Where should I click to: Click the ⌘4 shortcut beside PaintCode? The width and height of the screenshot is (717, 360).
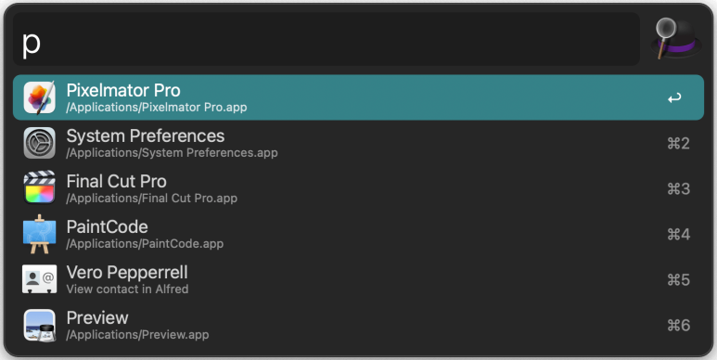(679, 234)
